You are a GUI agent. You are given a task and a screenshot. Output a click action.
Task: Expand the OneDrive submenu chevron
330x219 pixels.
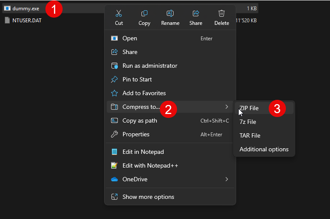227,179
